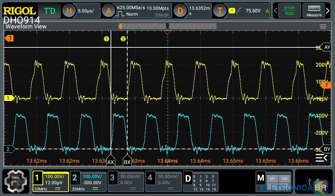
Task: Enable channel 4
Action: [x=163, y=181]
